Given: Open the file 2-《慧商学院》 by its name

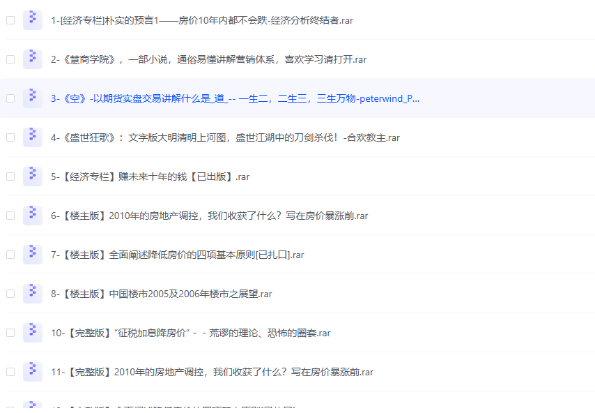Looking at the screenshot, I should 208,59.
